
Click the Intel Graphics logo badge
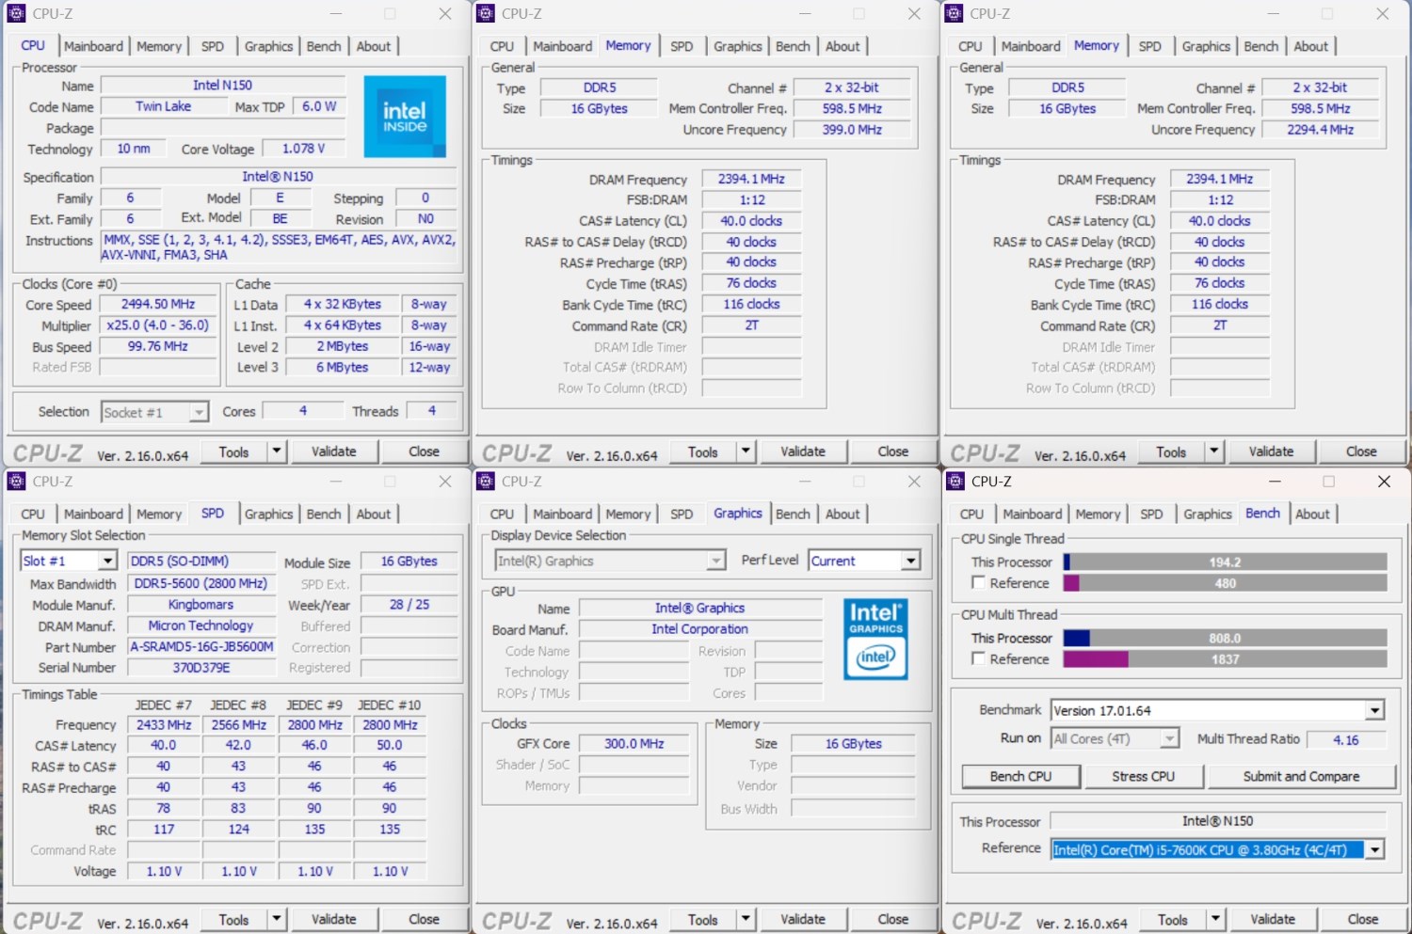875,639
